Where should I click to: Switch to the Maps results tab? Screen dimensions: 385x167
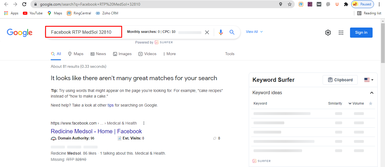[x=76, y=54]
